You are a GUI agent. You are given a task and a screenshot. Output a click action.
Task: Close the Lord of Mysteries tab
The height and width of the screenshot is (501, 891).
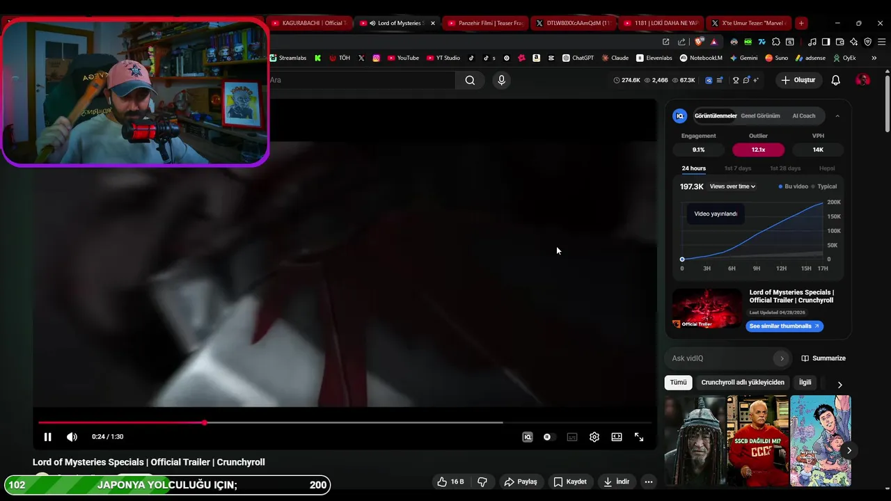point(433,23)
